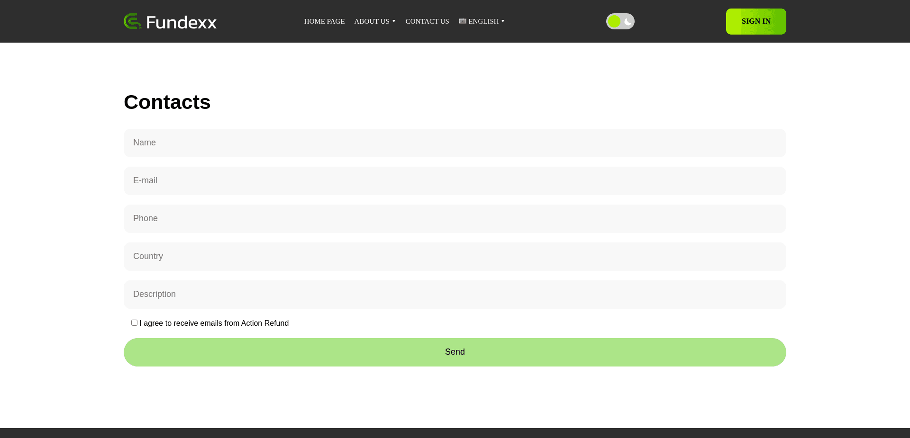The height and width of the screenshot is (438, 910).
Task: Click the Sign In button
Action: 756,21
